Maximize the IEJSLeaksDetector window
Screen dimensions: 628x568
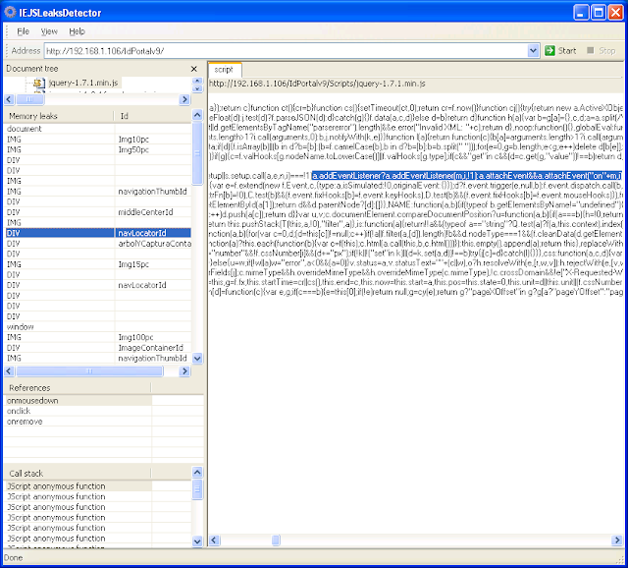coord(599,13)
